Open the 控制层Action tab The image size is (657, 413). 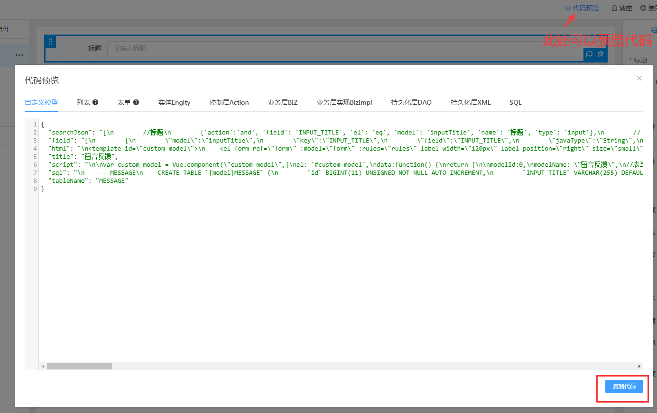click(x=229, y=102)
